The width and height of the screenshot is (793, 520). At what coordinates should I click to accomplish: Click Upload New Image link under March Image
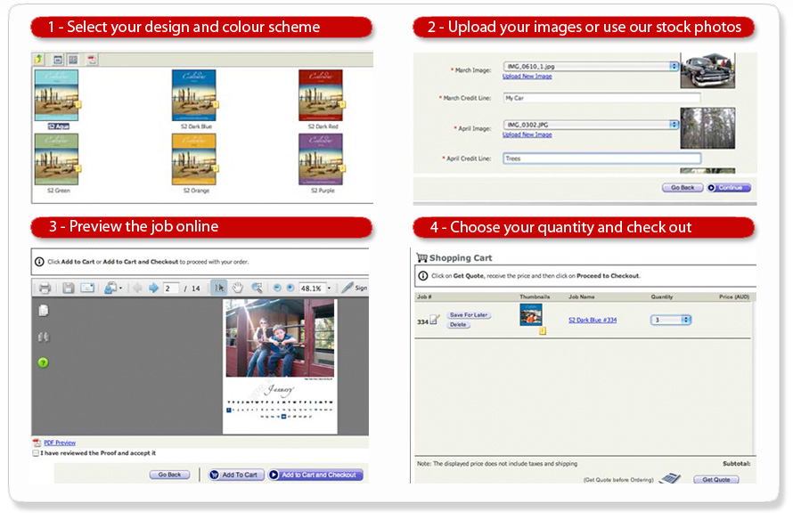527,77
